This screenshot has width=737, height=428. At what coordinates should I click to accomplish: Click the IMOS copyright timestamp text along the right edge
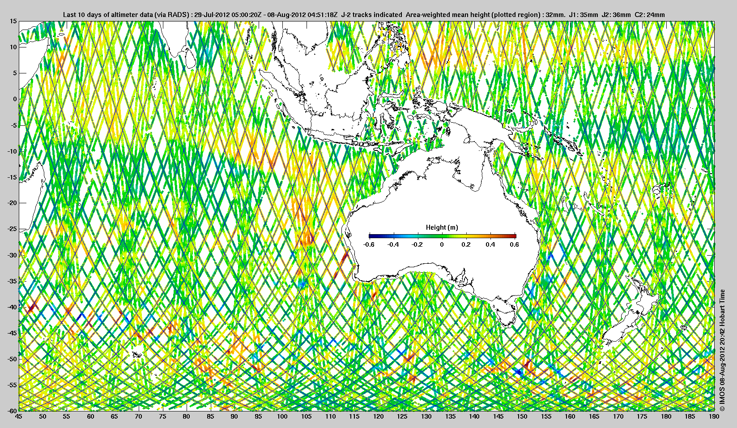point(722,351)
